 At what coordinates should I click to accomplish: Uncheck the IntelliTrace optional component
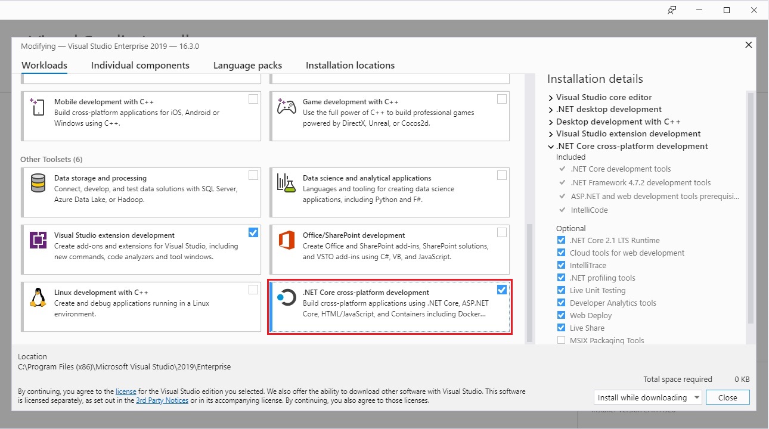coord(561,265)
